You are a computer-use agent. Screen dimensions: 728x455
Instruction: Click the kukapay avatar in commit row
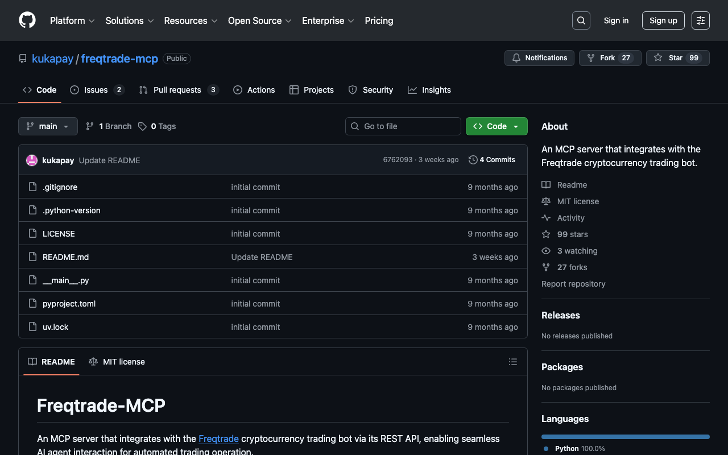(32, 160)
